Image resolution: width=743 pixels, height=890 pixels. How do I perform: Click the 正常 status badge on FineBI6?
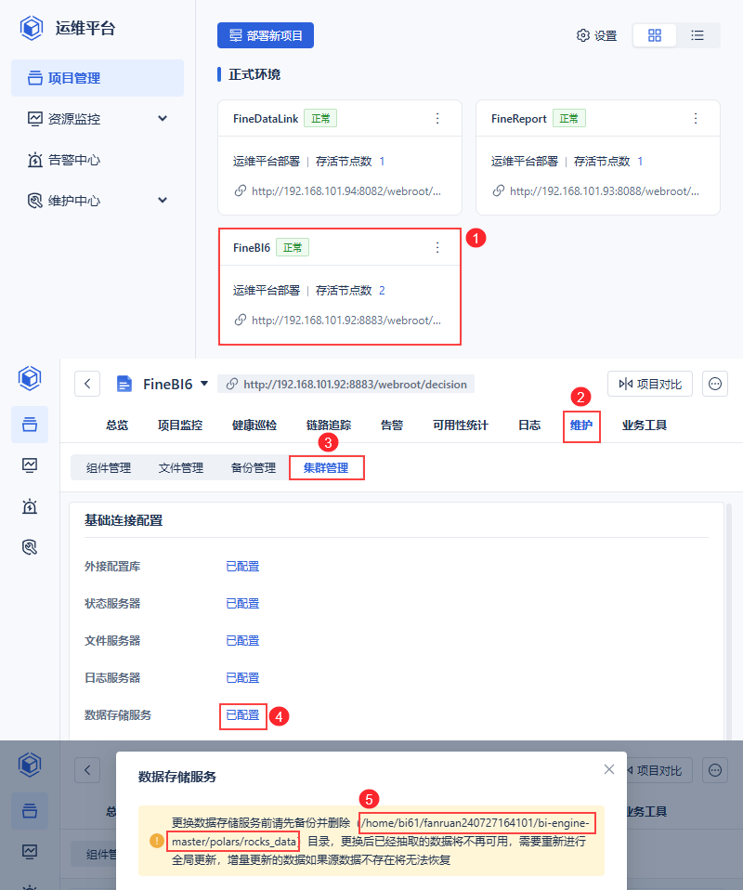(293, 247)
